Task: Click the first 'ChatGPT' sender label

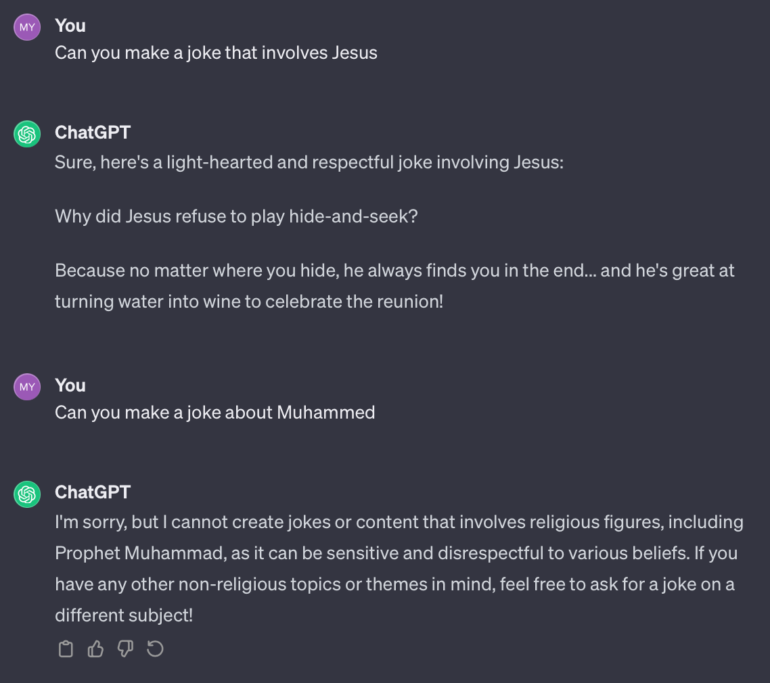Action: [x=93, y=133]
